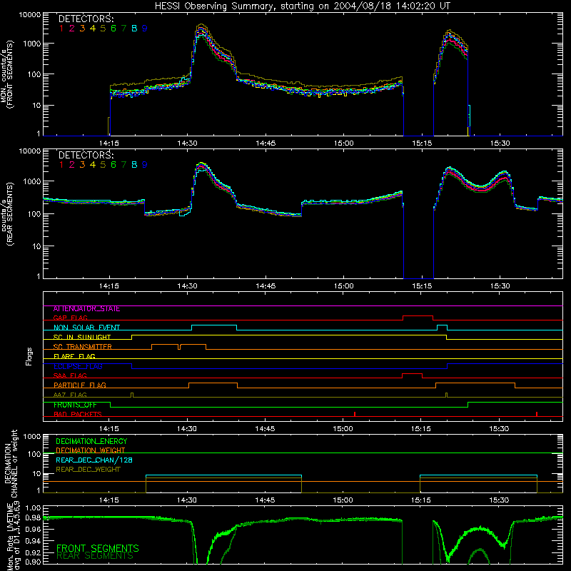Click the 10000 tick on the front segments y-axis

pos(30,15)
